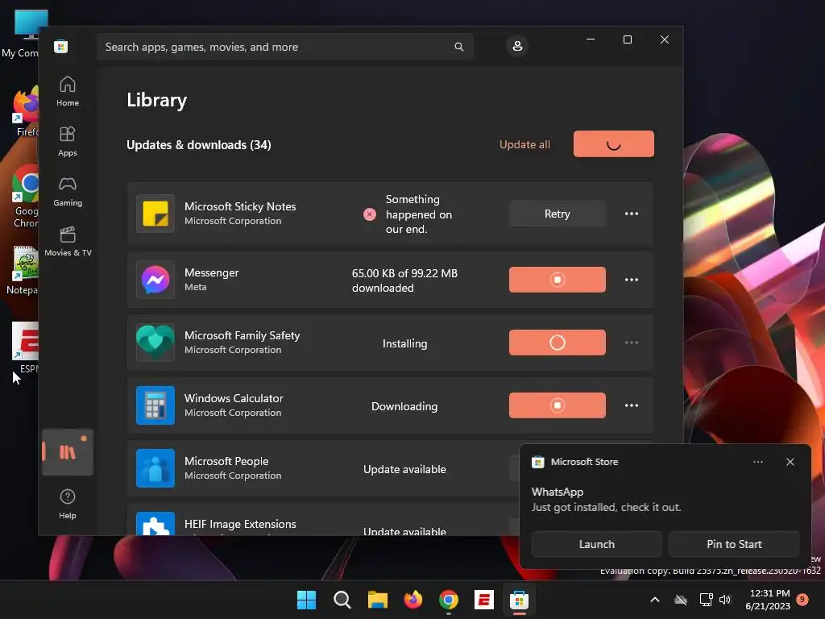Image resolution: width=825 pixels, height=619 pixels.
Task: Click the Microsoft Store icon in notification
Action: pos(537,462)
